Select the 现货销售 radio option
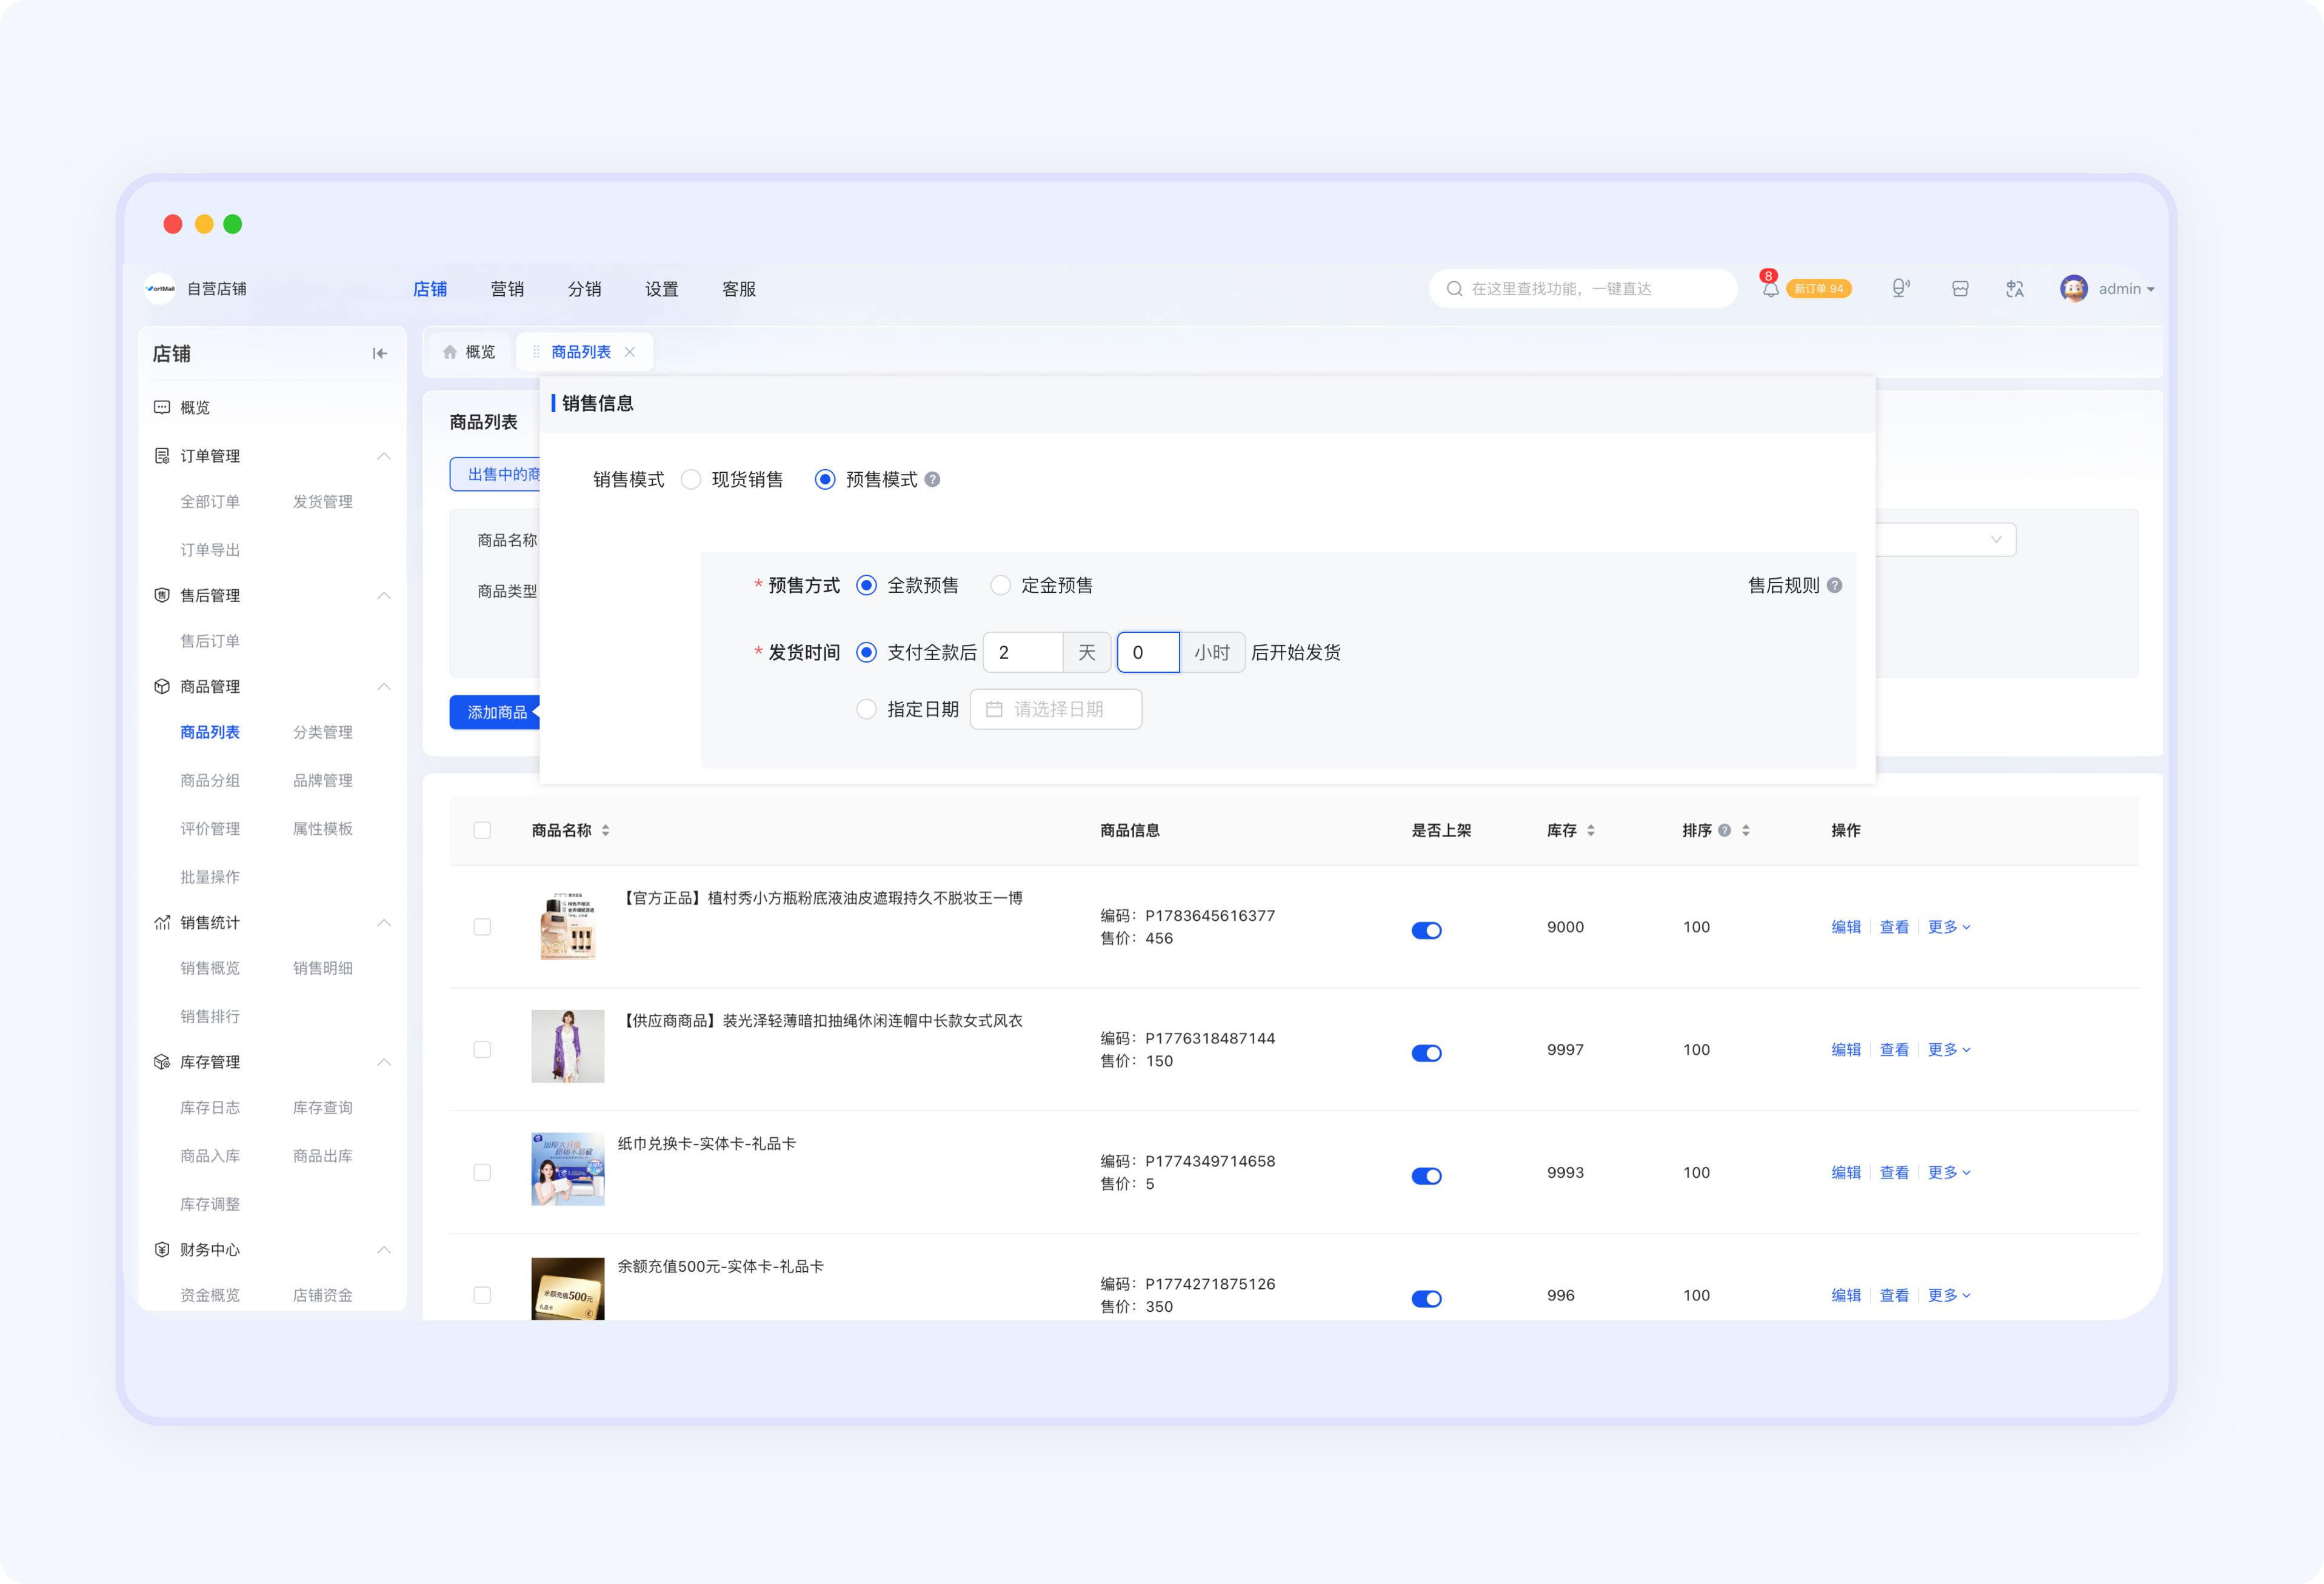 click(x=691, y=479)
